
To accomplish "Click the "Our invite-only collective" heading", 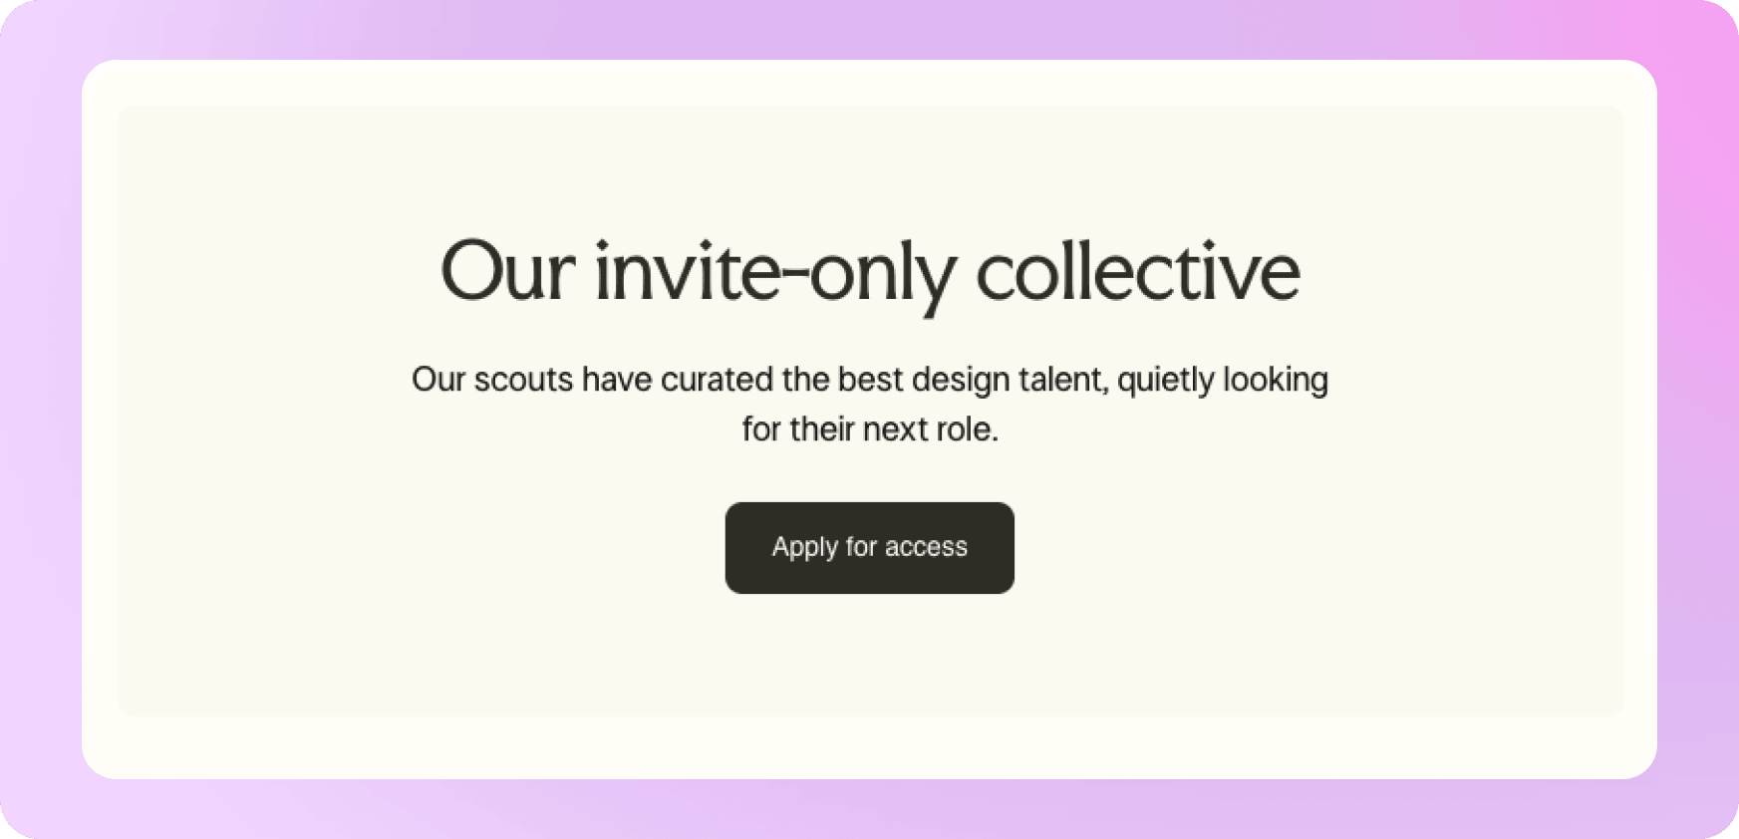I will click(869, 272).
